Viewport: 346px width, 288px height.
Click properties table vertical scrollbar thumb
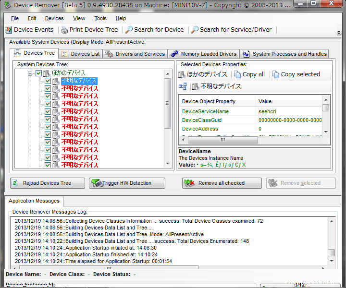(x=326, y=108)
